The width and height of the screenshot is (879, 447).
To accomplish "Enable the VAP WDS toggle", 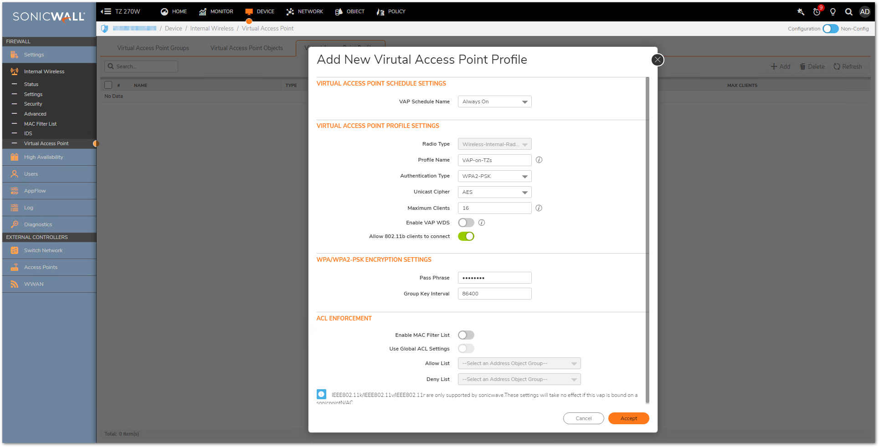I will click(x=466, y=223).
